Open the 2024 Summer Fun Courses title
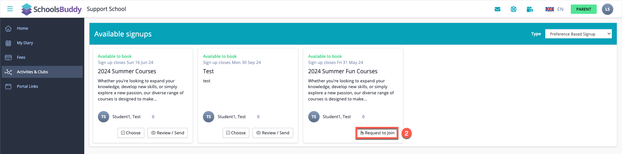 point(343,71)
